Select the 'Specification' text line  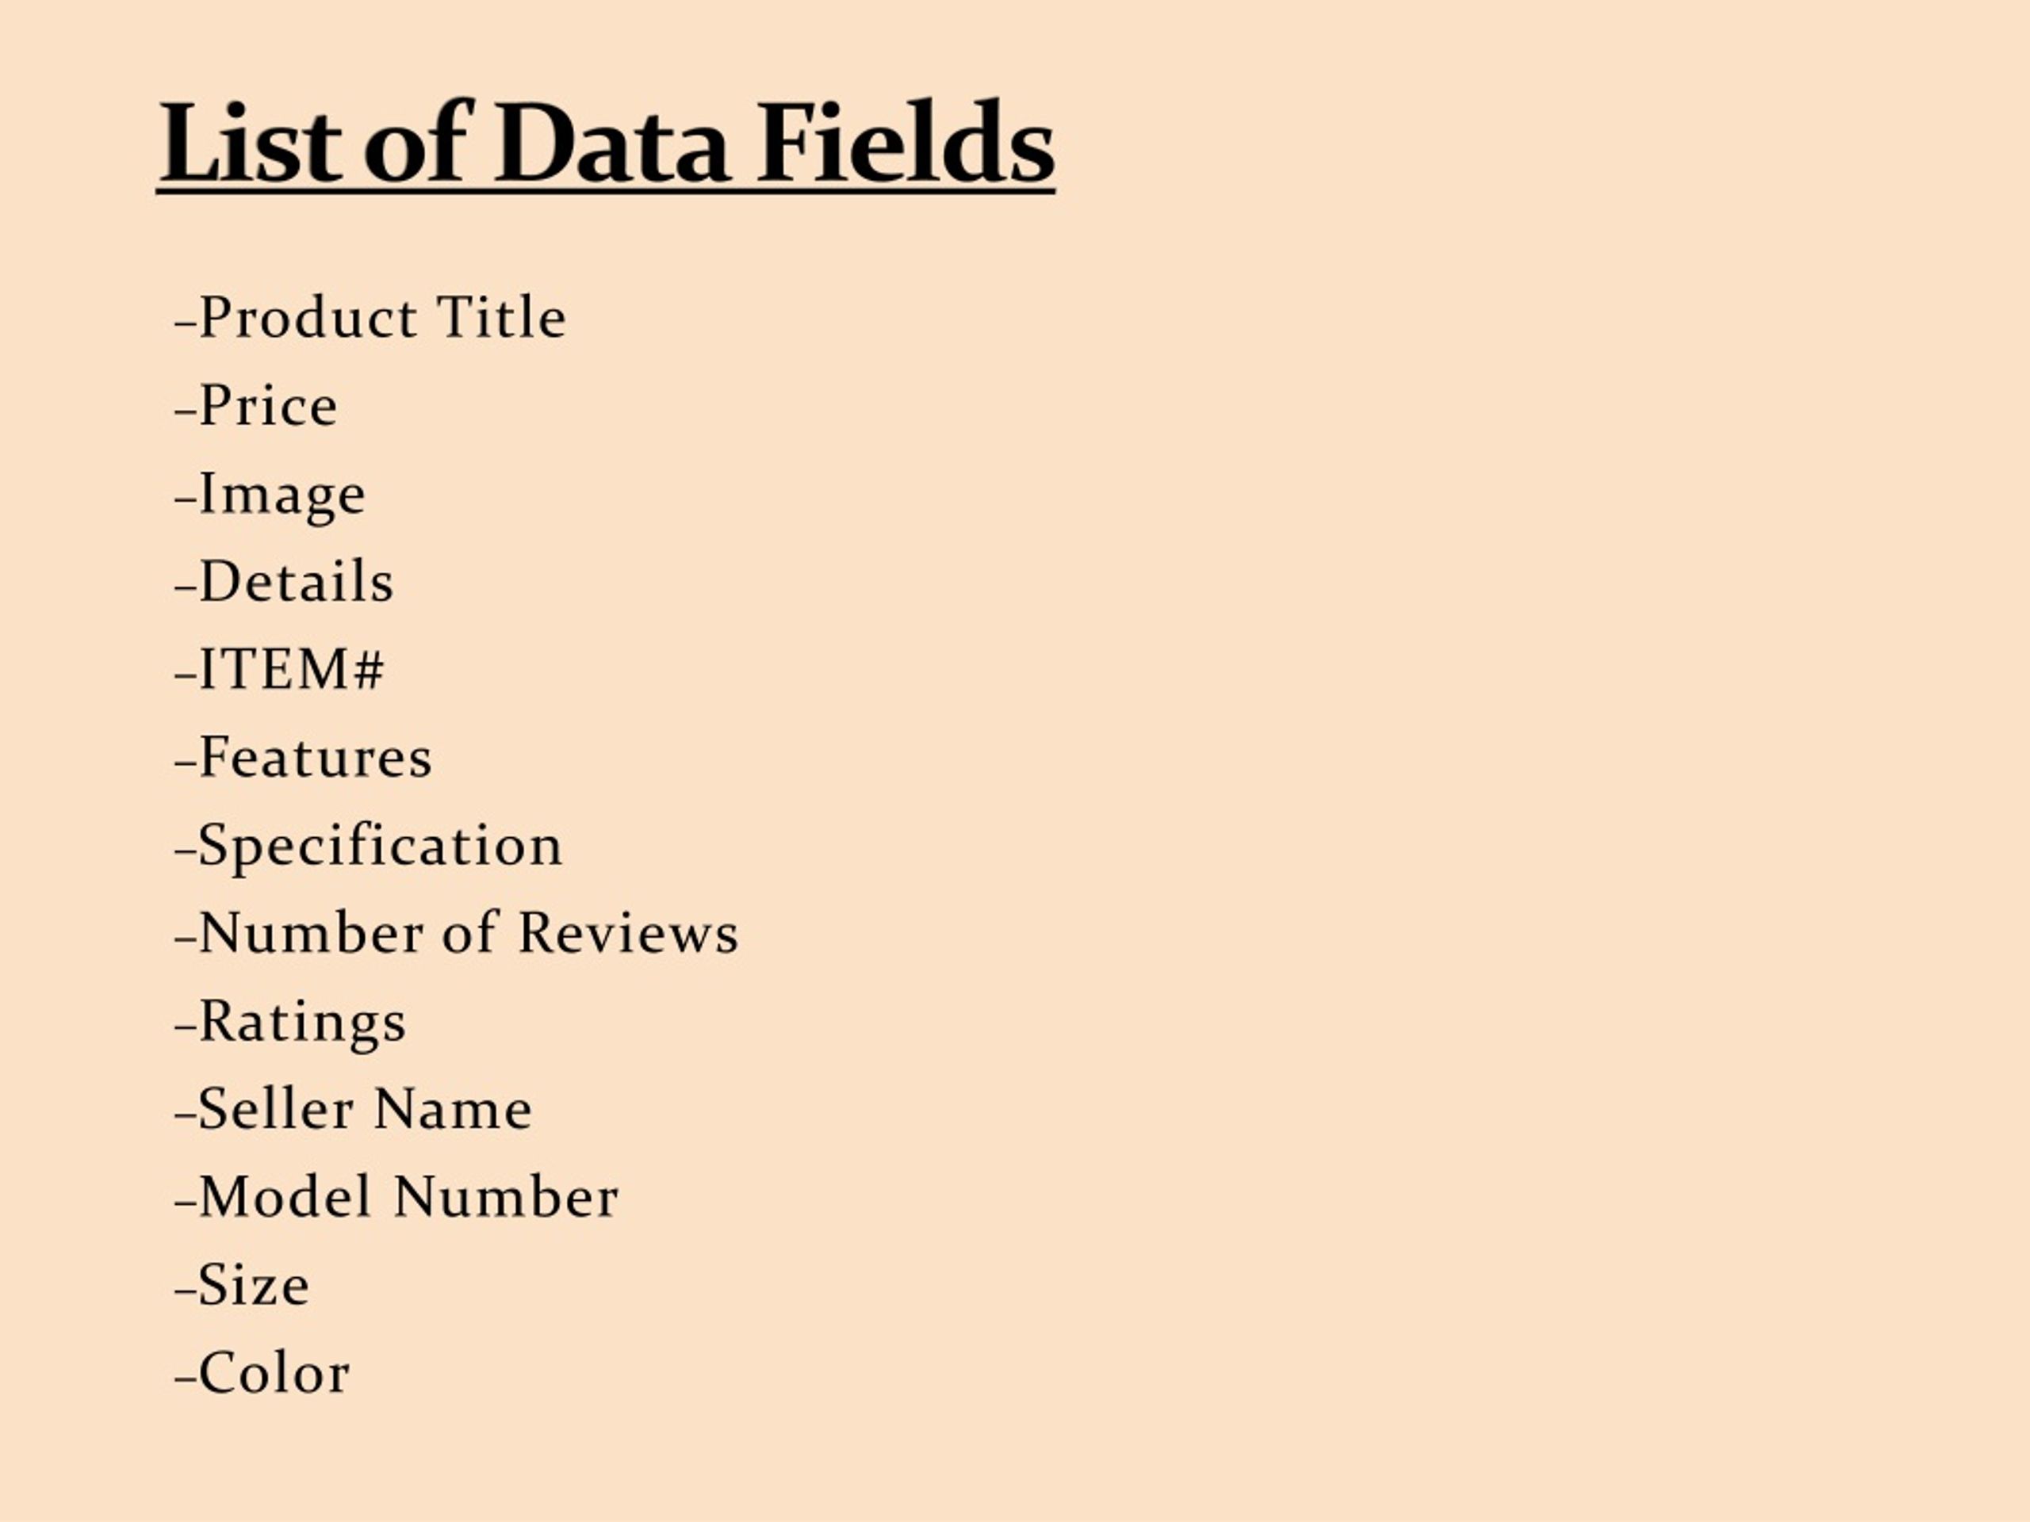(368, 847)
